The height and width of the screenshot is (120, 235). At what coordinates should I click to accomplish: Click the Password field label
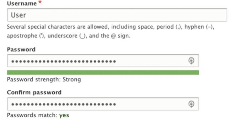pyautogui.click(x=21, y=49)
